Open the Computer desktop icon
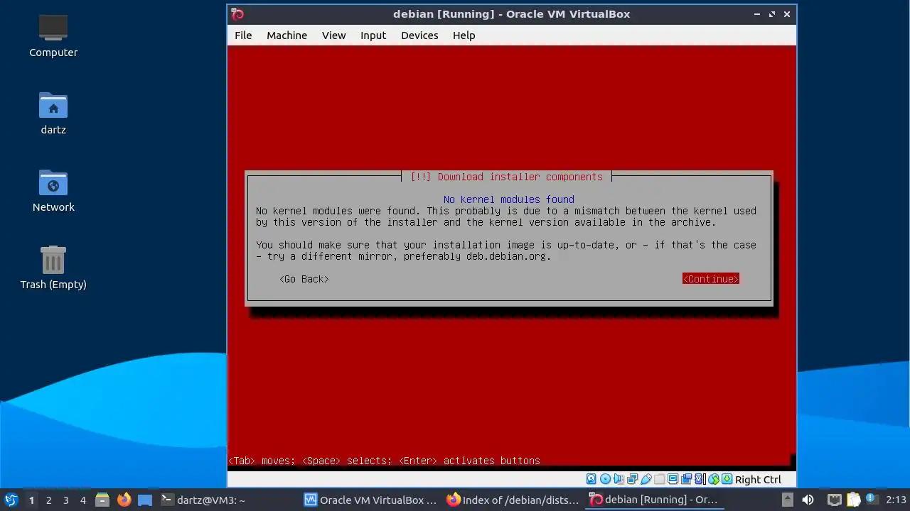The image size is (910, 511). coord(53,35)
